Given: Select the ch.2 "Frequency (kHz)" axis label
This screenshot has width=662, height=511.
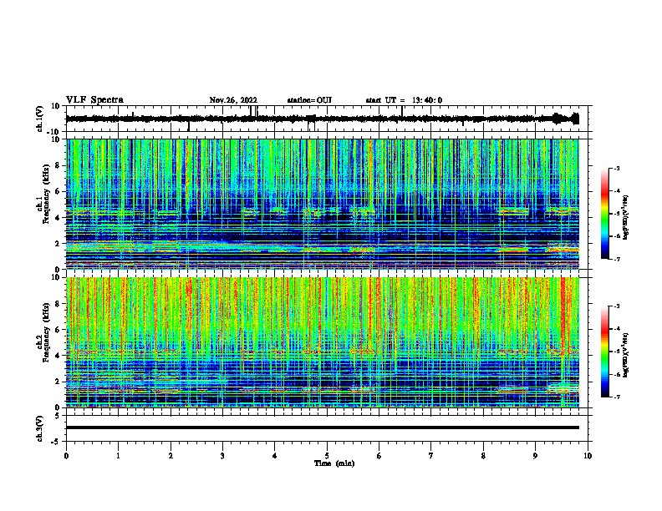Looking at the screenshot, I should point(46,332).
